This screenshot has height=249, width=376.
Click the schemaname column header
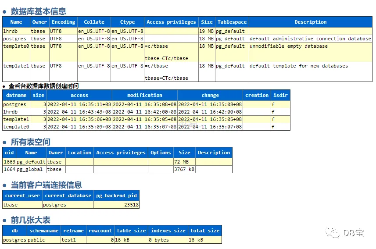tap(44, 231)
